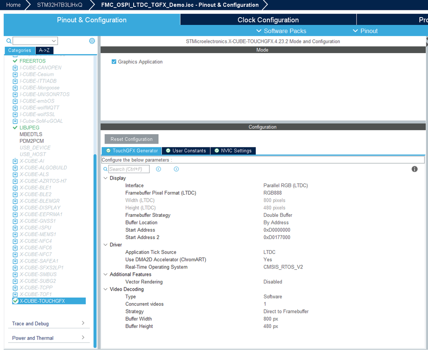Select PDM2PCM in the middleware list
This screenshot has width=428, height=351.
pyautogui.click(x=32, y=141)
